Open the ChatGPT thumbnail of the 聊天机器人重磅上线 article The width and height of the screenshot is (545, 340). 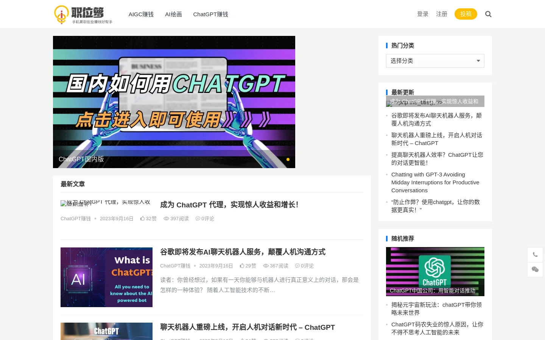106,331
